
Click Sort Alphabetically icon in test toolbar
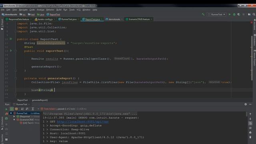(22, 109)
